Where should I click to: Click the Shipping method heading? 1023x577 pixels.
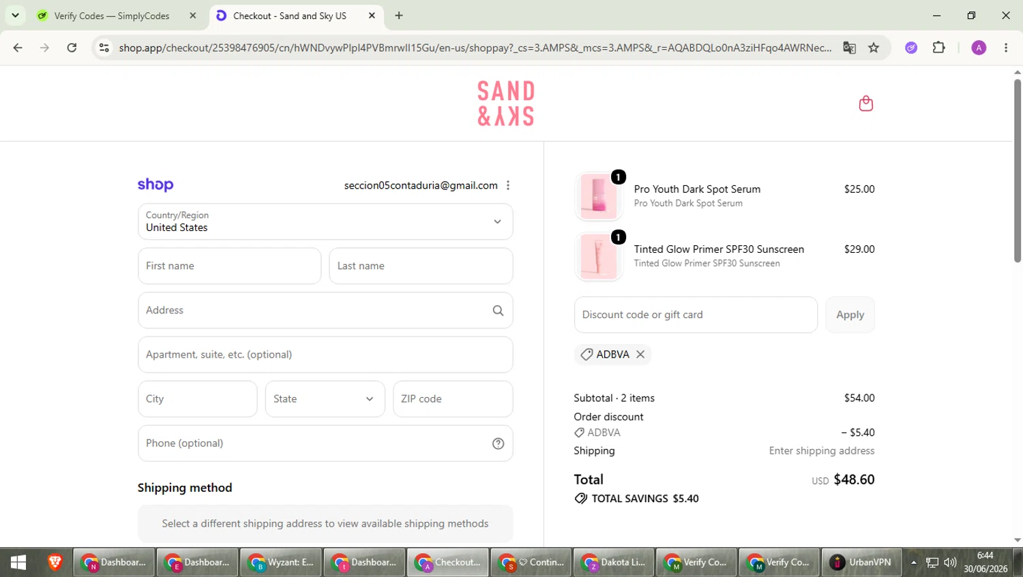pyautogui.click(x=185, y=488)
